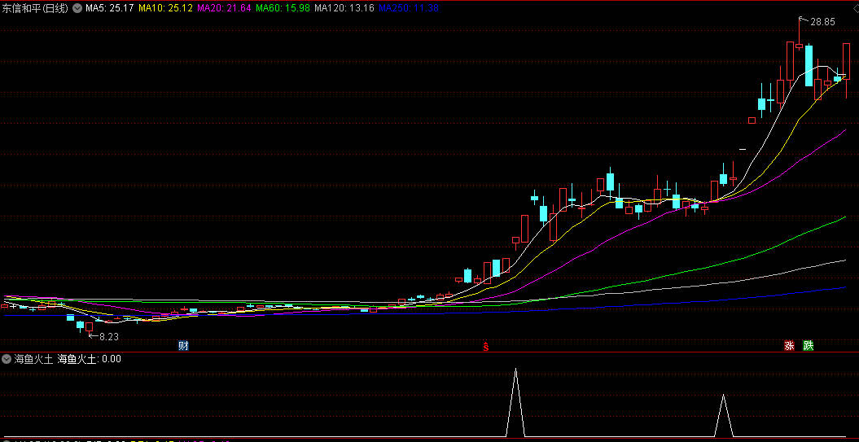Click the 财 financial marker icon
Viewport: 859px width, 442px height.
(x=183, y=346)
